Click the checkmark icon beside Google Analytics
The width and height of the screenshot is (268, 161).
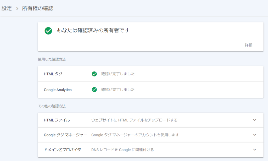point(94,90)
